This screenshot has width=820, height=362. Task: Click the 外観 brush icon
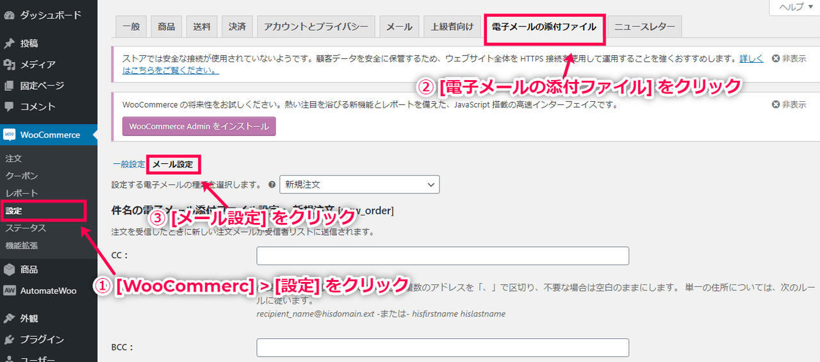tap(9, 318)
